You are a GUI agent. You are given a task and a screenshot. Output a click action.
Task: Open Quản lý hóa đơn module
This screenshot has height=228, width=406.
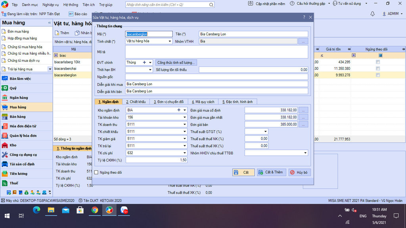[26, 136]
